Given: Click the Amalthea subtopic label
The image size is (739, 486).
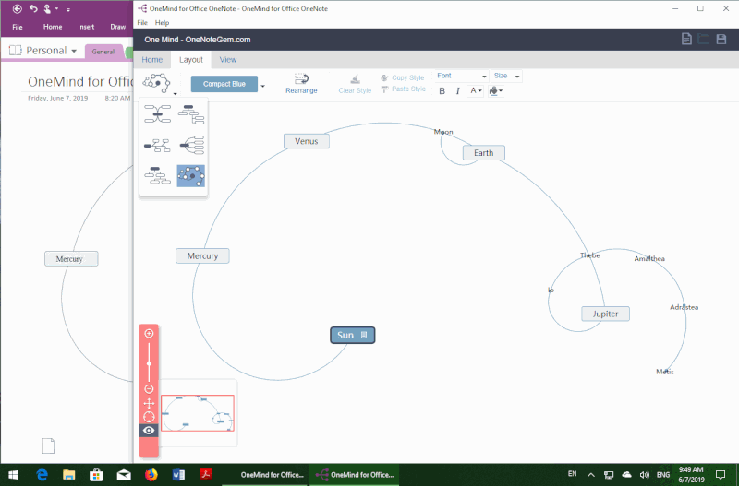Looking at the screenshot, I should click(649, 258).
